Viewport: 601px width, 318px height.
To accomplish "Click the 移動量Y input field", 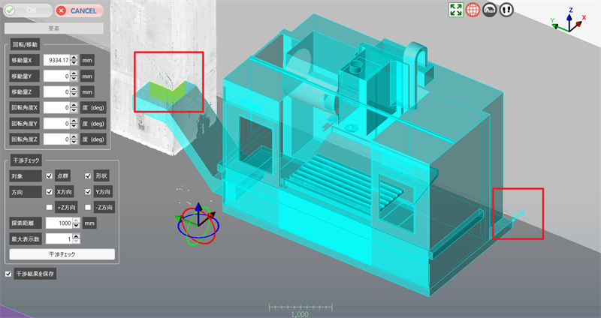I will (x=56, y=76).
